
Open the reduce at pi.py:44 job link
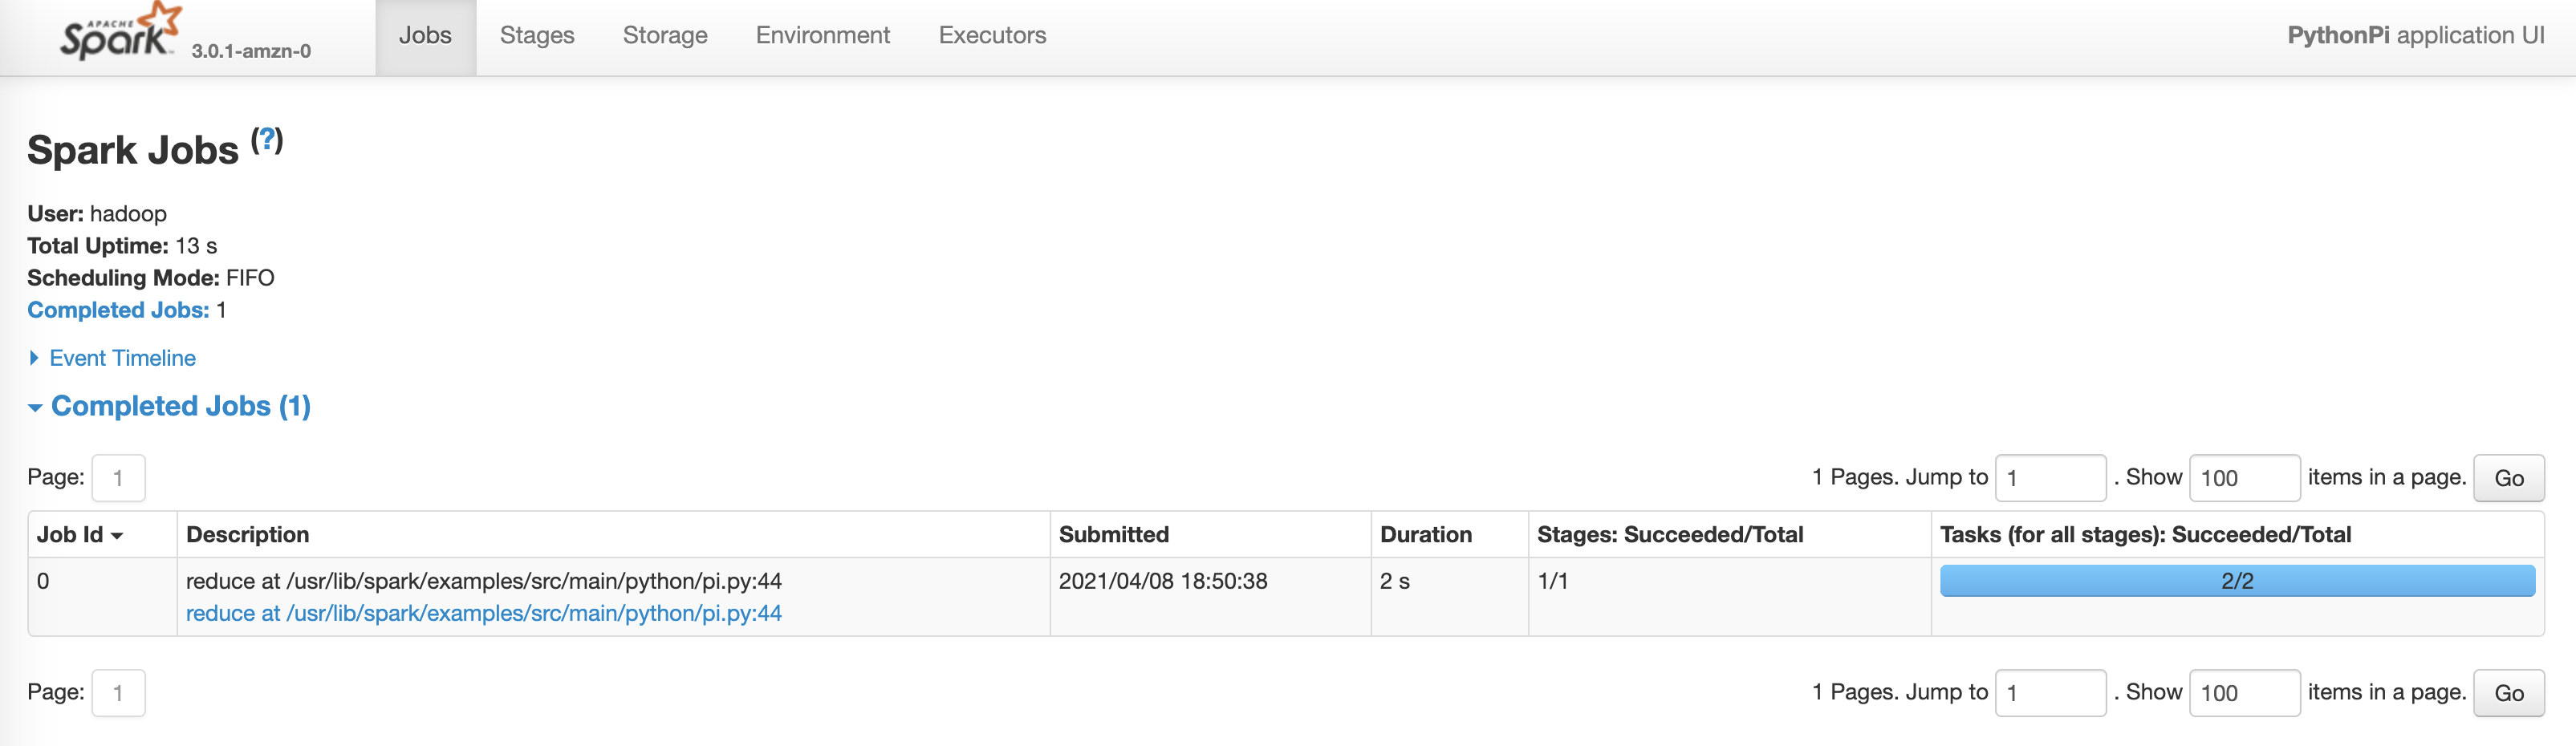(x=483, y=613)
